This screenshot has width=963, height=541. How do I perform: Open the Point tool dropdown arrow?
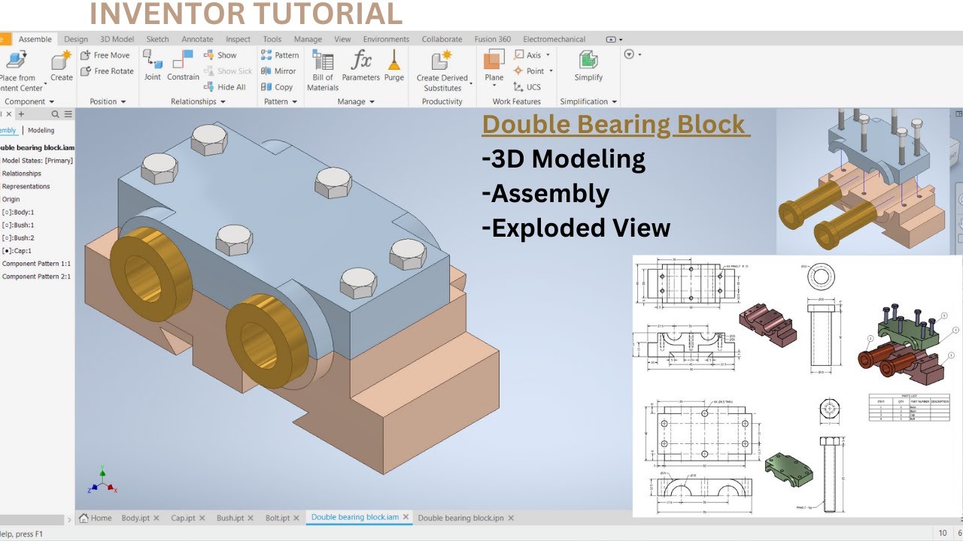tap(551, 71)
